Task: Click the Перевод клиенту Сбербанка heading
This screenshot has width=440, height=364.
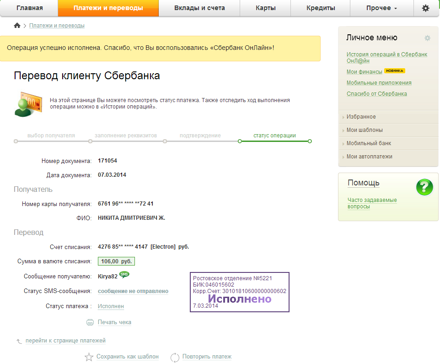Action: click(x=87, y=76)
